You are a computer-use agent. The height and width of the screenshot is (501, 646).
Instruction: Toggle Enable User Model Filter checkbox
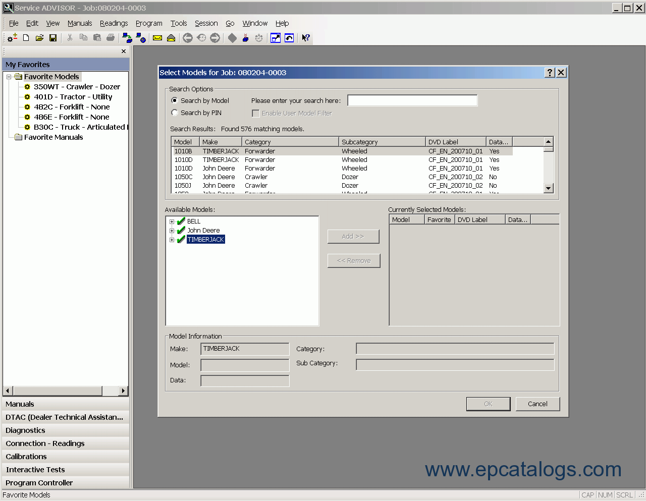(x=256, y=114)
